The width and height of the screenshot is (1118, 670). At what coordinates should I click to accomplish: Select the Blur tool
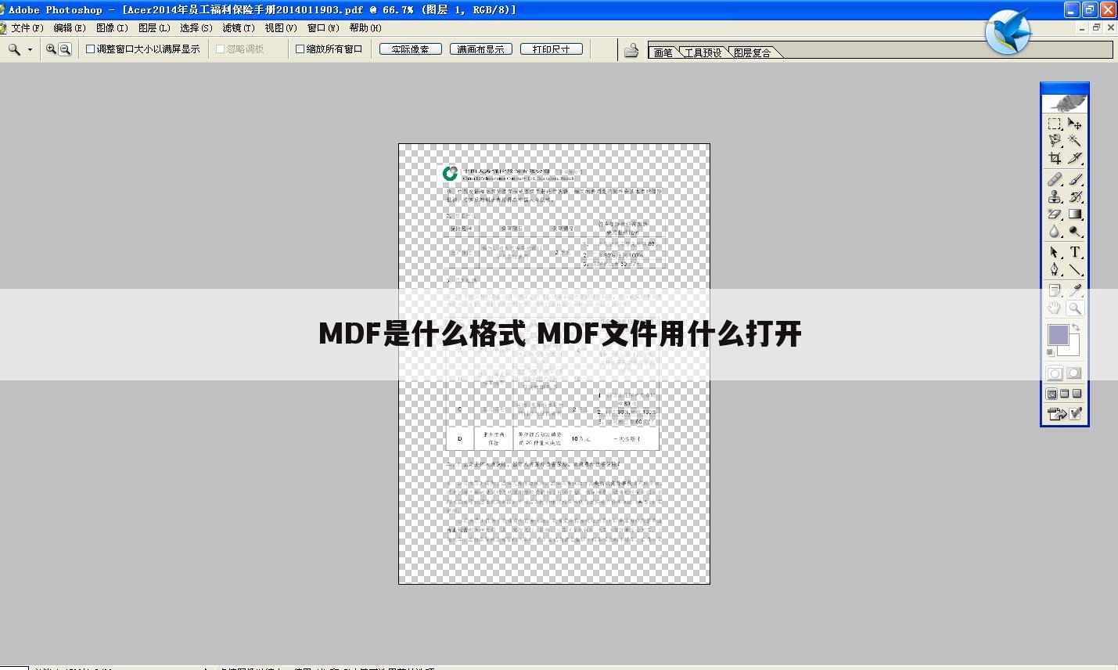[1055, 232]
